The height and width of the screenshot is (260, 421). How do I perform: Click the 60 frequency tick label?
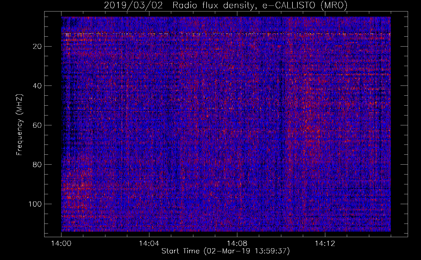(x=37, y=125)
